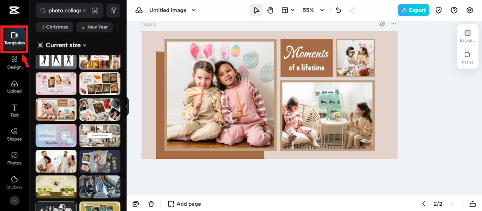
Task: Choose the pink Photo Album collage template
Action: pyautogui.click(x=56, y=83)
